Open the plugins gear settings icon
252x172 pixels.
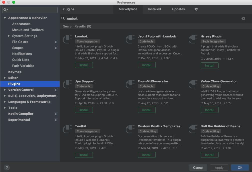196,9
